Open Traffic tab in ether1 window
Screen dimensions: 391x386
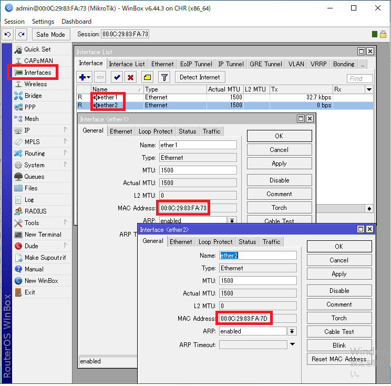pos(211,131)
